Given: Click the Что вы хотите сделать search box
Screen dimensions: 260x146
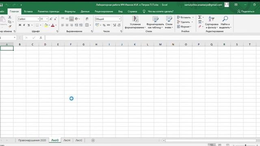Looking at the screenshot, I should (160, 11).
